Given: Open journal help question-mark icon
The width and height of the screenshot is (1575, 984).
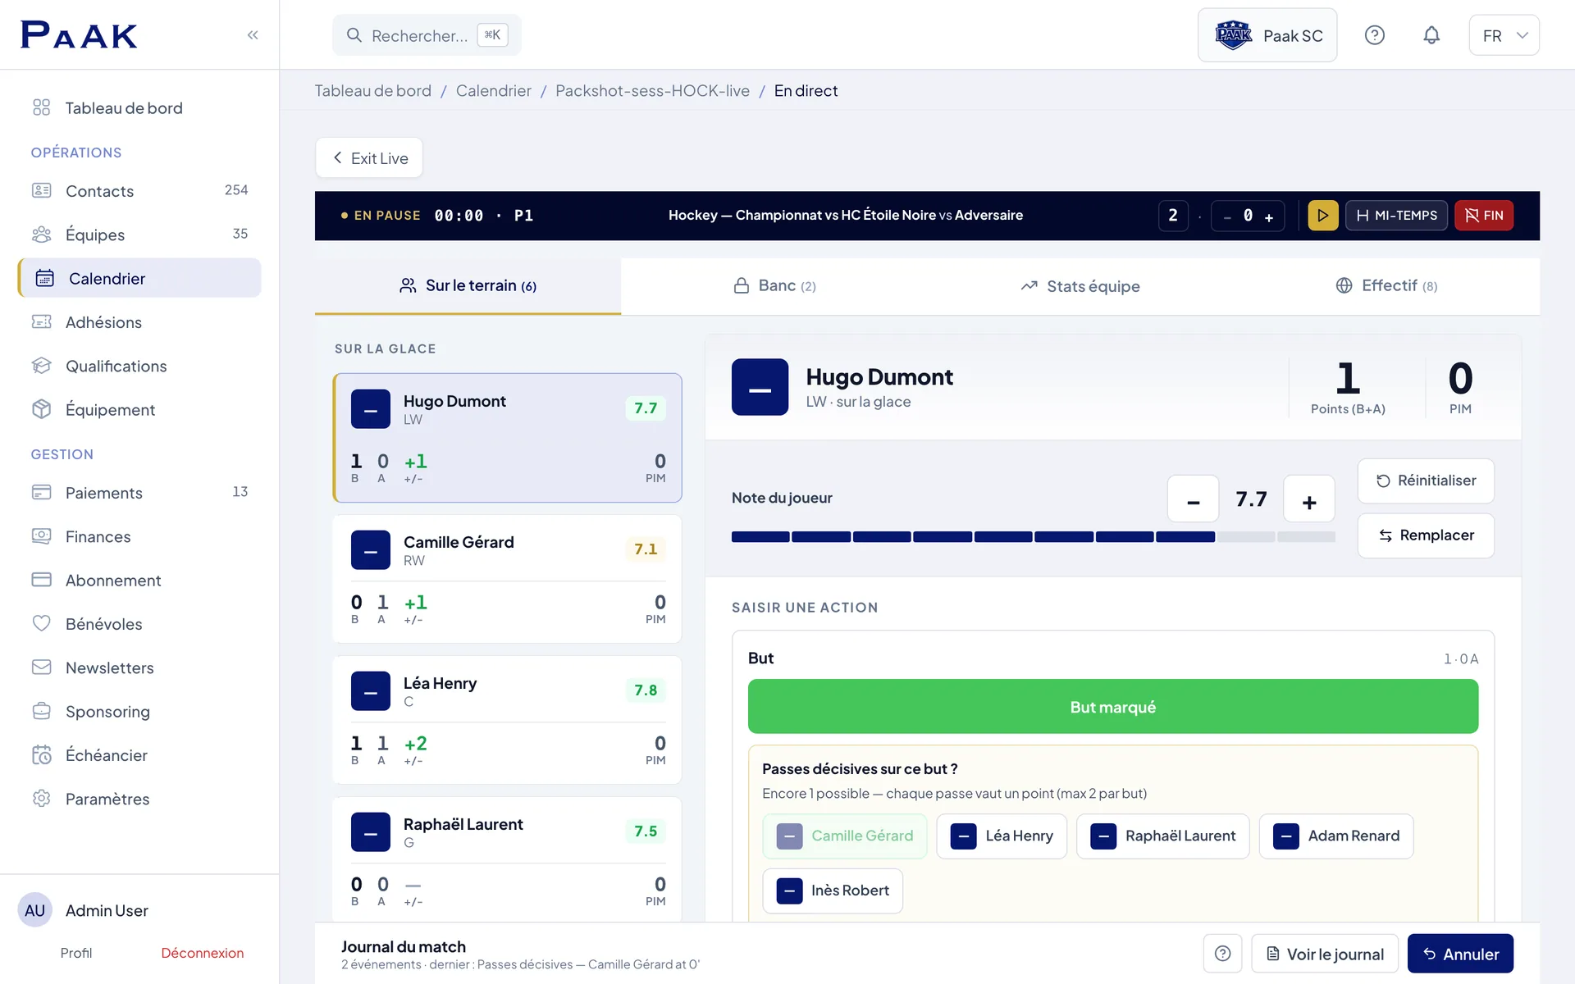Looking at the screenshot, I should [x=1222, y=954].
